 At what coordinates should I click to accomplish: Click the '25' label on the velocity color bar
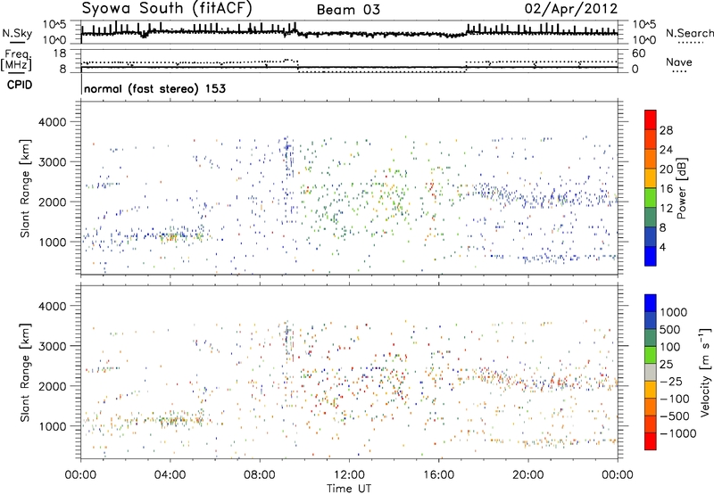coord(667,365)
